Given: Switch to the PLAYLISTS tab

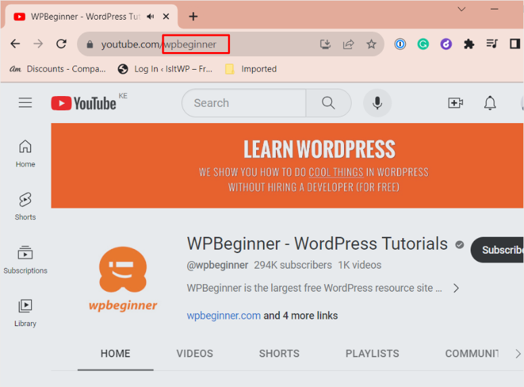Looking at the screenshot, I should [373, 354].
